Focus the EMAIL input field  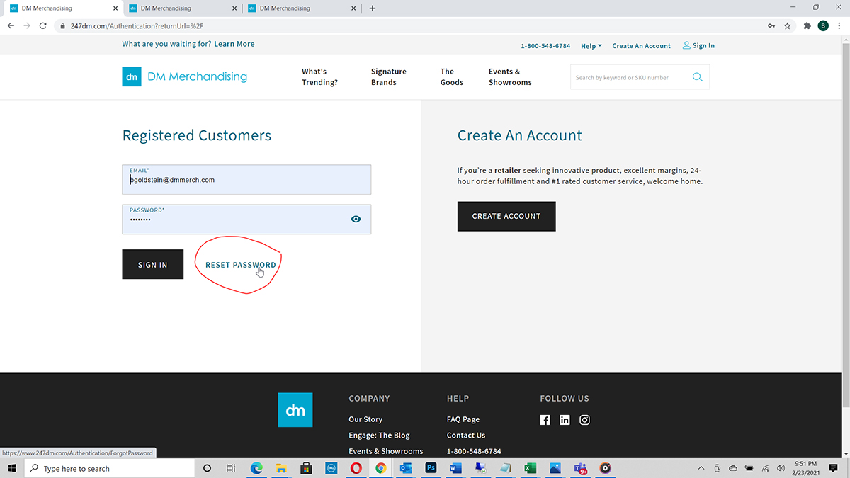tap(246, 180)
